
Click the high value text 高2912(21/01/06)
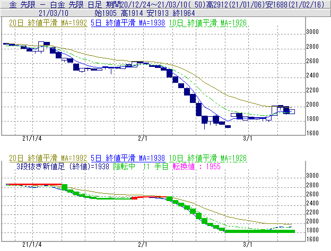point(235,4)
